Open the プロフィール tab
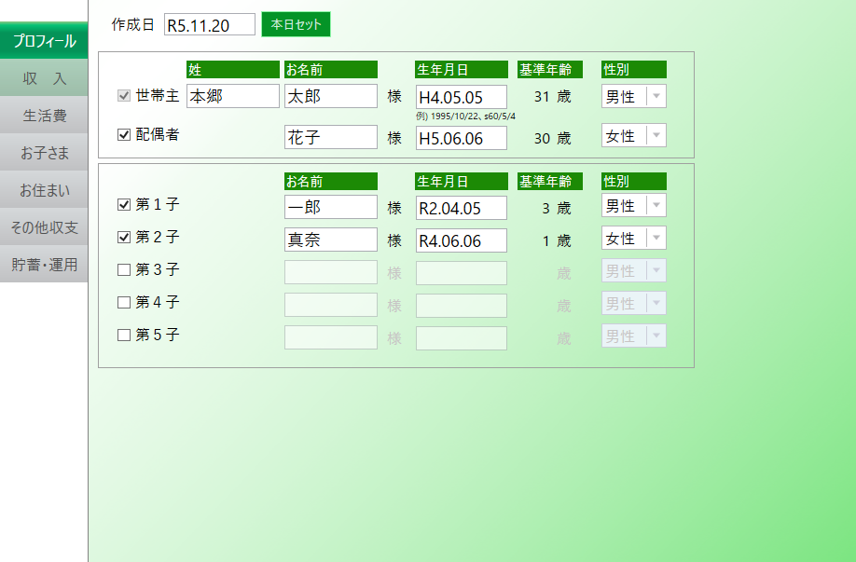 [44, 41]
